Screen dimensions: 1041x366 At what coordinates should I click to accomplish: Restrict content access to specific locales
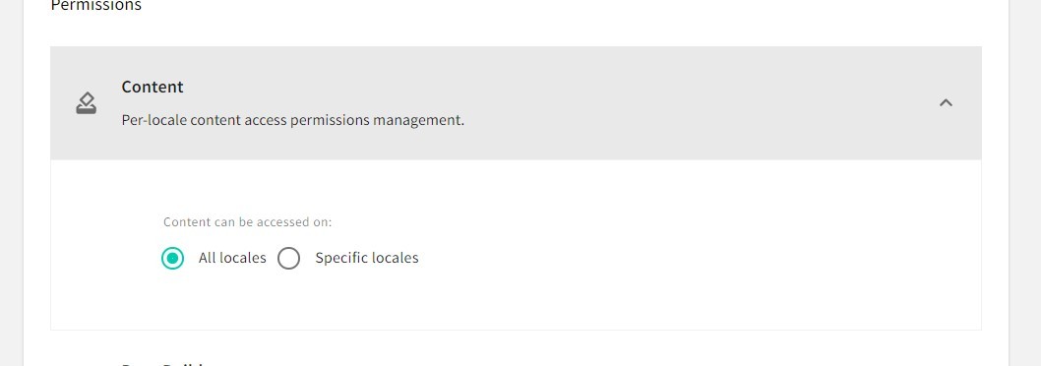(289, 258)
